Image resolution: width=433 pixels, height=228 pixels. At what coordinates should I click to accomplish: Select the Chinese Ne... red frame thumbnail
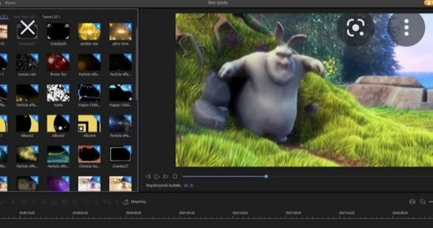[89, 155]
